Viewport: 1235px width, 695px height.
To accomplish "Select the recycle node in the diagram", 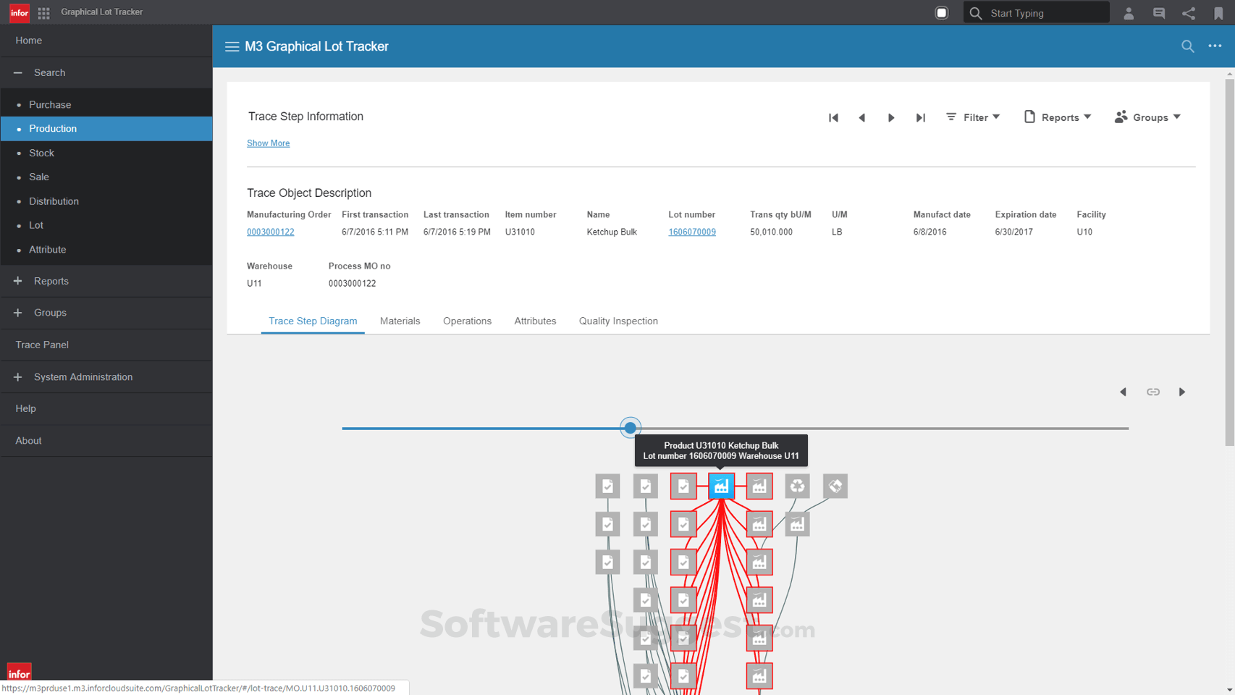I will tap(797, 486).
